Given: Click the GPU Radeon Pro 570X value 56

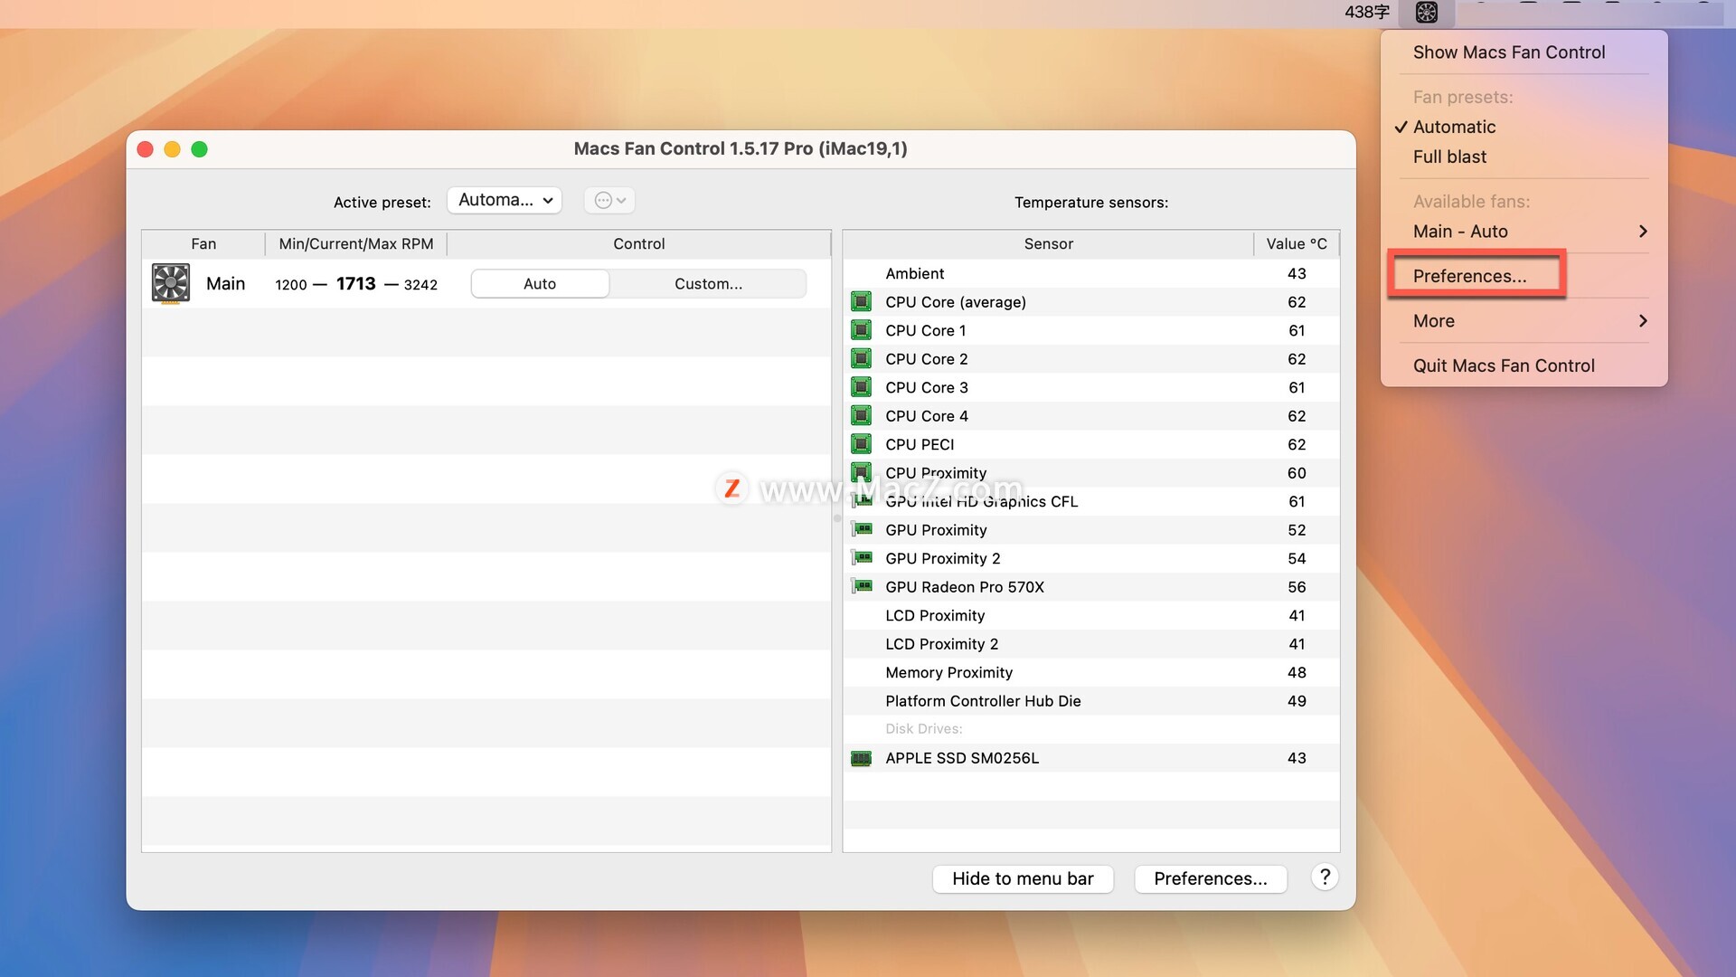Looking at the screenshot, I should coord(1297,587).
